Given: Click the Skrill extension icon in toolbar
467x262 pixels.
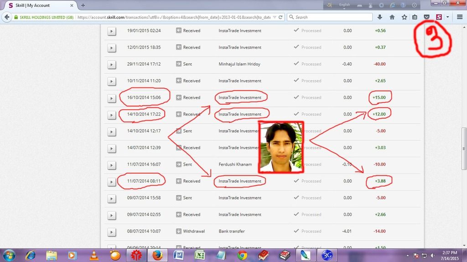Looking at the screenshot, I should [x=439, y=17].
